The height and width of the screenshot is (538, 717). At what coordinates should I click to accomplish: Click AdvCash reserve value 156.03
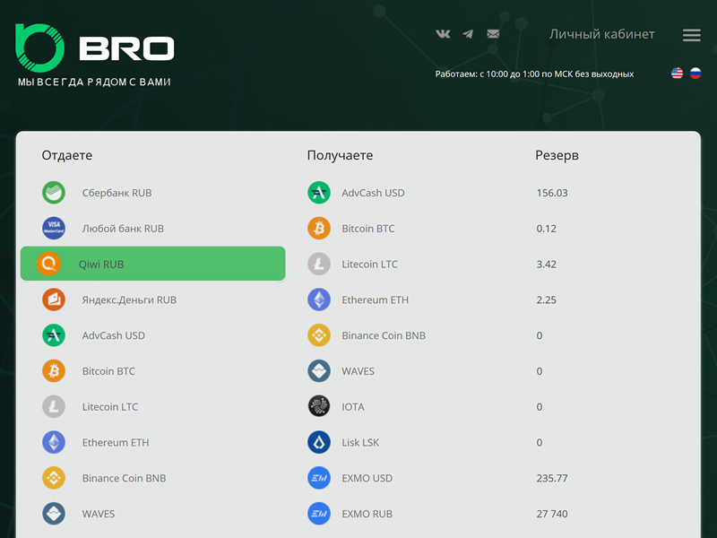(552, 193)
